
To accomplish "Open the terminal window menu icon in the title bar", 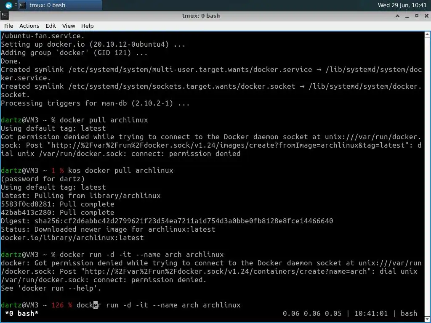I will [x=4, y=16].
